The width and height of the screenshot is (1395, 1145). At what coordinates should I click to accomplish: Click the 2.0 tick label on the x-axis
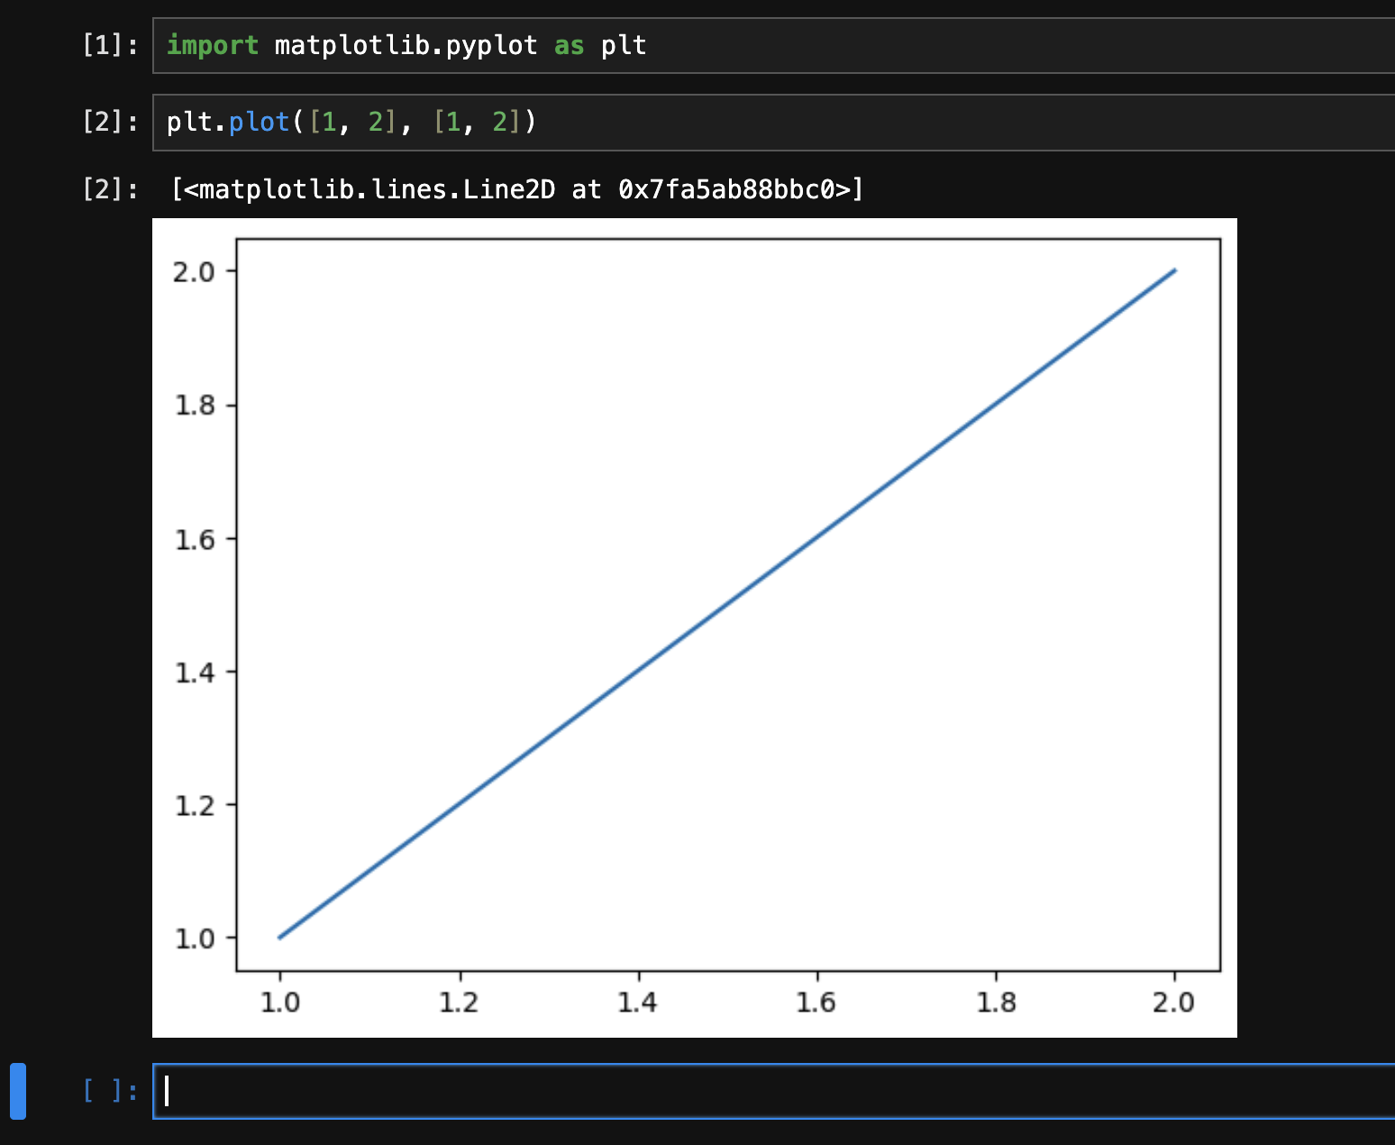coord(1174,1001)
